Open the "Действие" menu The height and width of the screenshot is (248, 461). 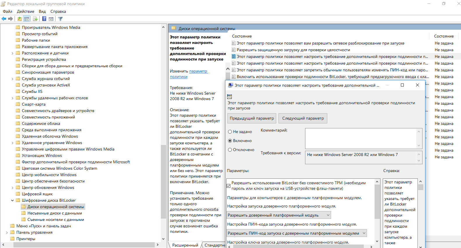(x=25, y=12)
